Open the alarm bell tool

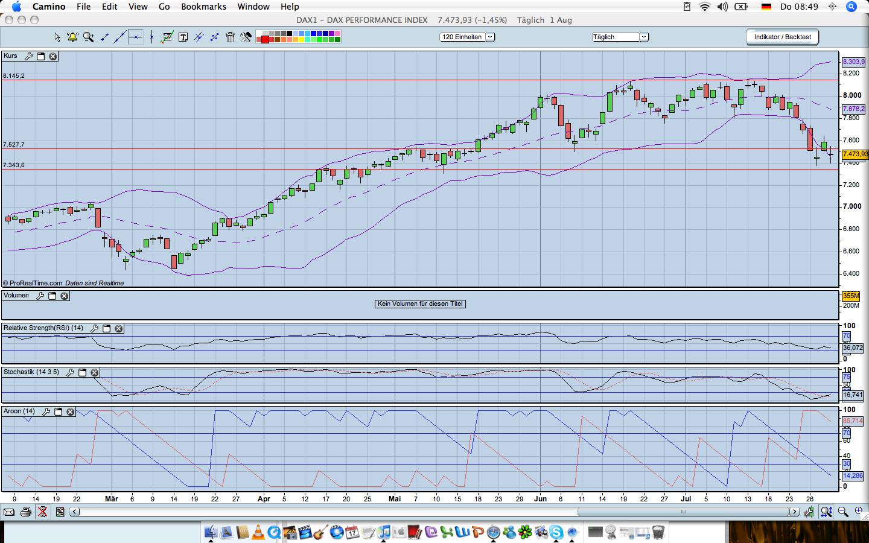[72, 37]
